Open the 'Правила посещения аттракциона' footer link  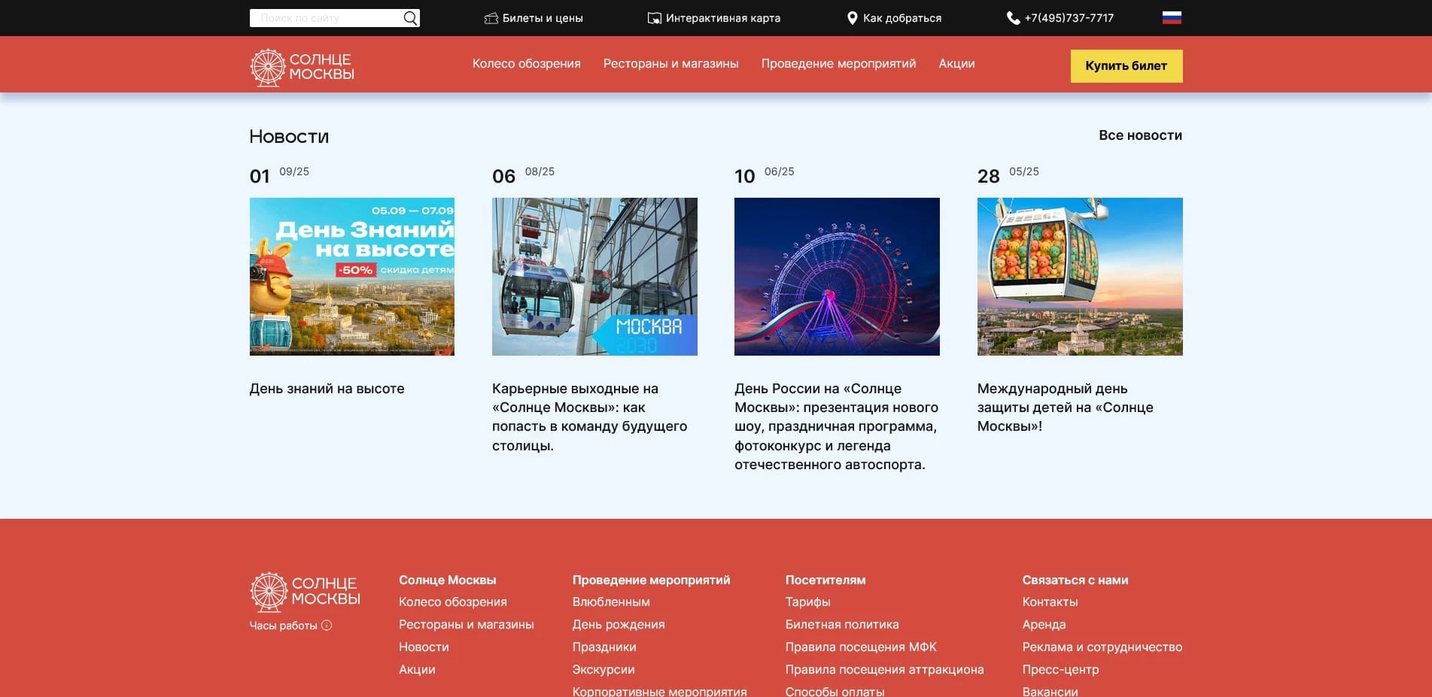click(884, 668)
